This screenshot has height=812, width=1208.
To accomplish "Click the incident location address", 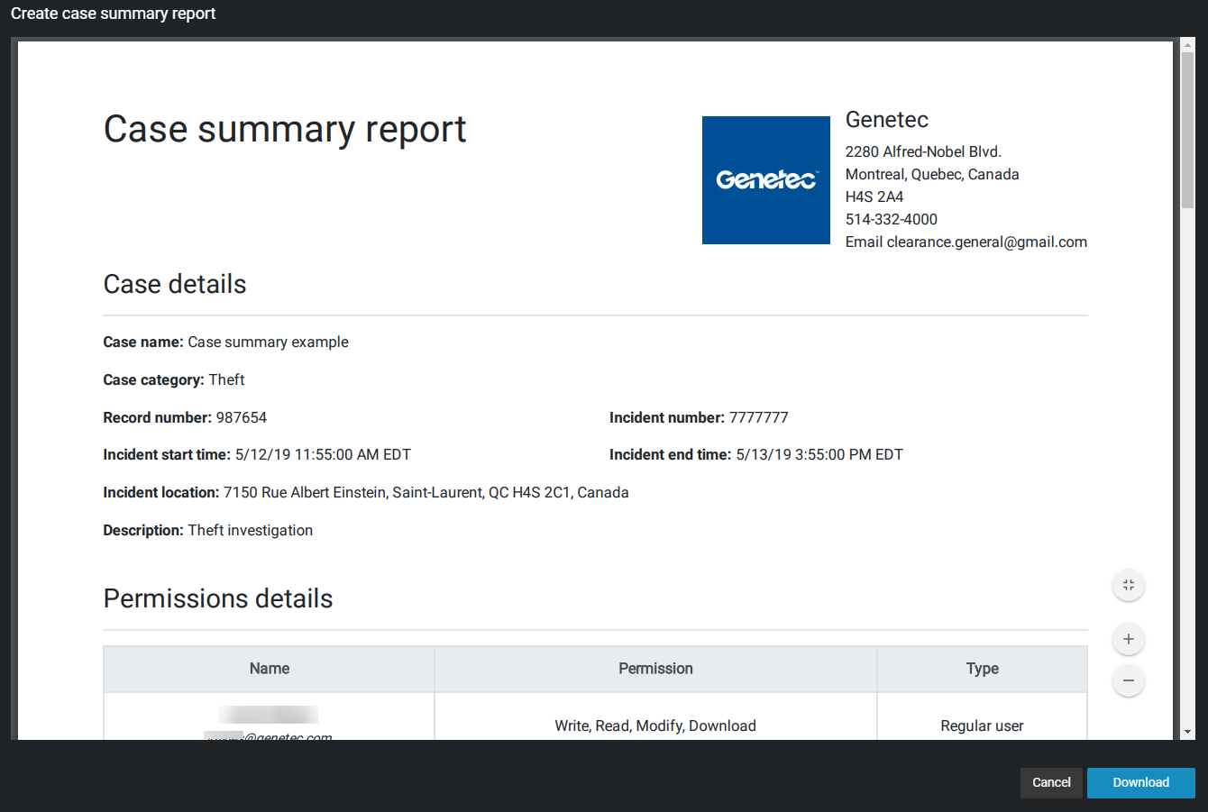I will click(426, 492).
